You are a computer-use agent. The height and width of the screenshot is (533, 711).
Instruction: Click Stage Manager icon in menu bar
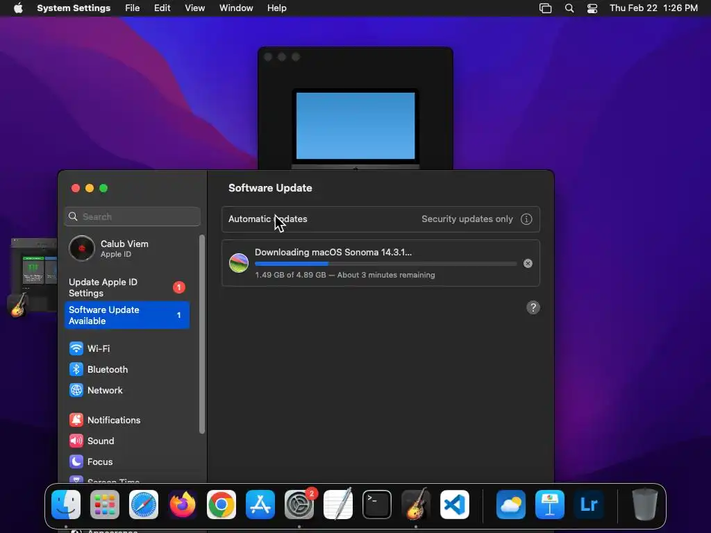click(546, 8)
